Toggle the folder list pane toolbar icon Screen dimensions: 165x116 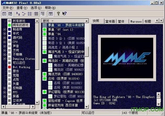pyautogui.click(x=4, y=14)
